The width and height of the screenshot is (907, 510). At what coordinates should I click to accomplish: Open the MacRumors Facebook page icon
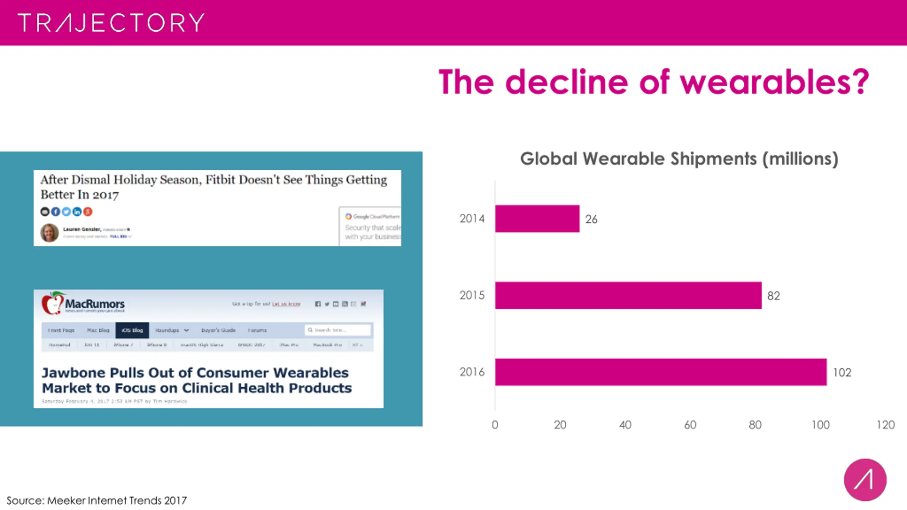click(318, 304)
